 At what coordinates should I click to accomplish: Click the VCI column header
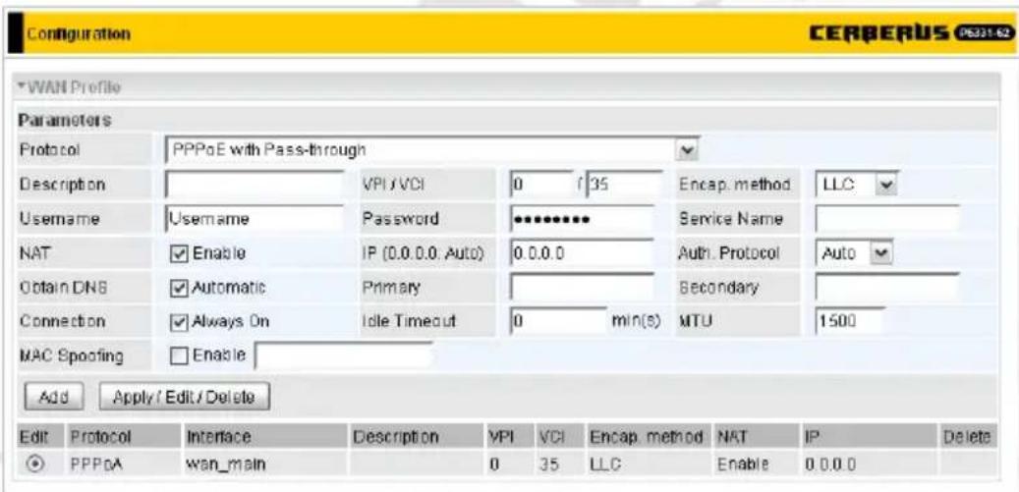point(551,437)
